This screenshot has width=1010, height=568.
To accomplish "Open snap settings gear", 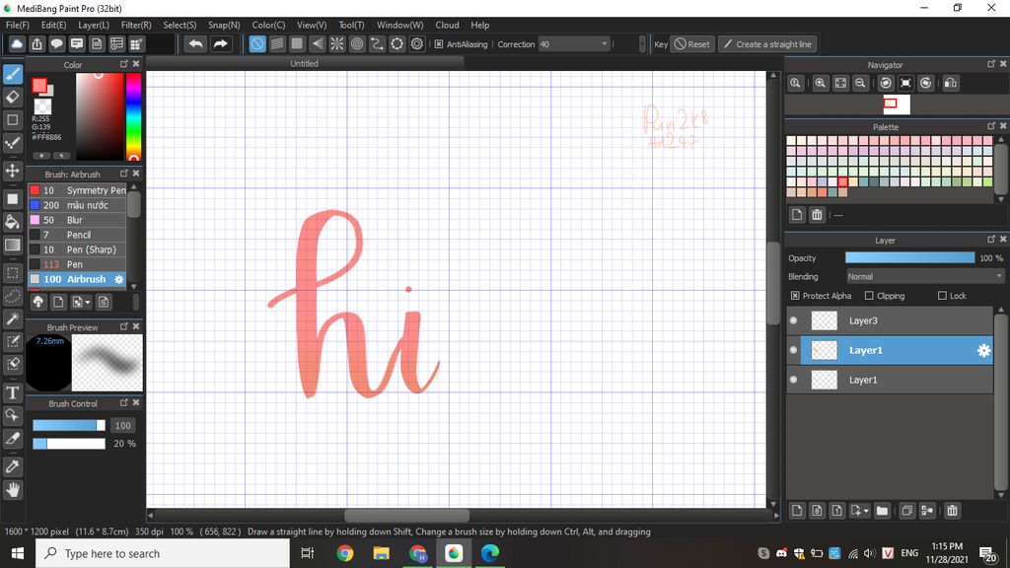I will (x=417, y=43).
